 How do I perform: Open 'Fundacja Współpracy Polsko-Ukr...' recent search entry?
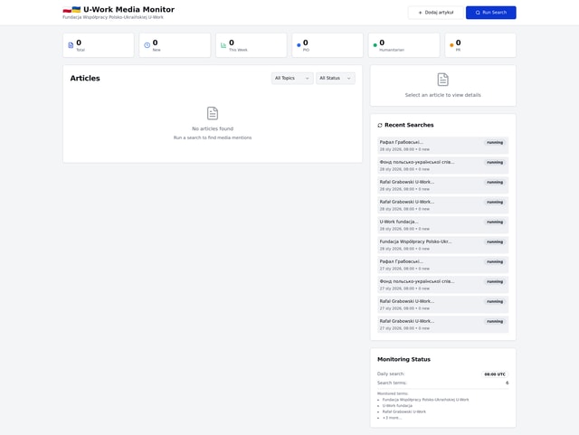point(442,245)
